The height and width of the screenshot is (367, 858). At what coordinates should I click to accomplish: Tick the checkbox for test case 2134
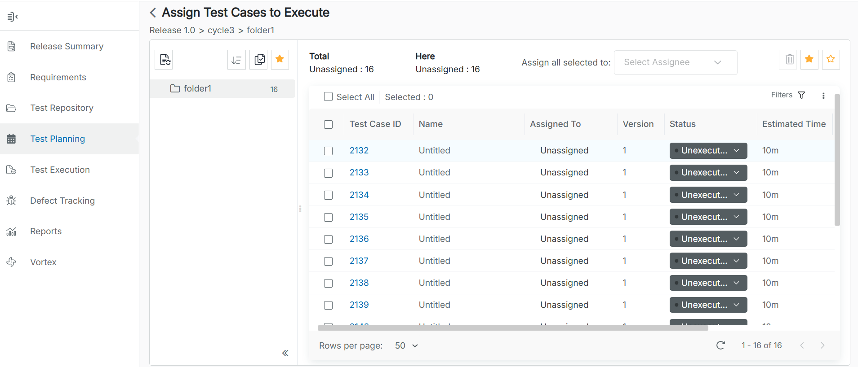[329, 195]
